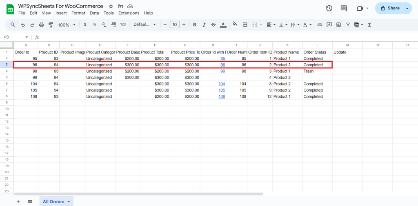The width and height of the screenshot is (418, 206).
Task: Open the Tools menu
Action: (x=109, y=13)
